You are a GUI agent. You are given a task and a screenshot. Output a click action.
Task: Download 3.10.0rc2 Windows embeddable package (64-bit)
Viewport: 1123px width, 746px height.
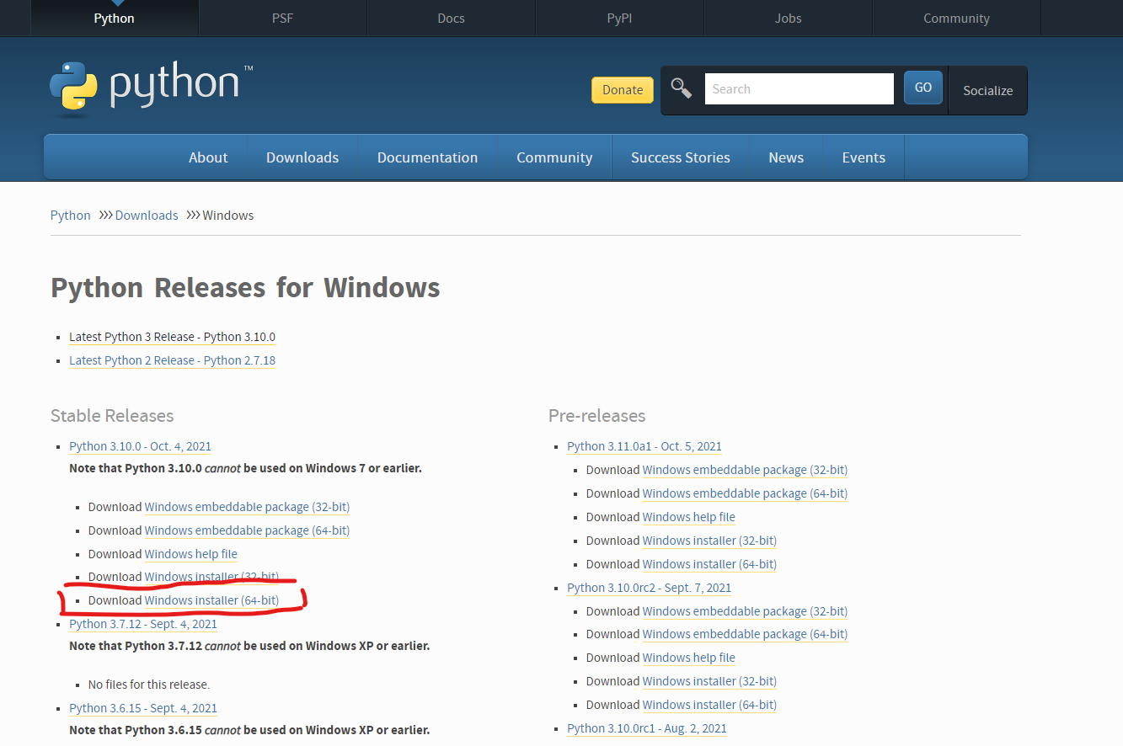click(x=745, y=634)
